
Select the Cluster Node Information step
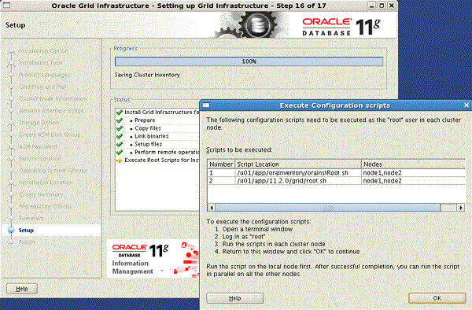(53, 98)
